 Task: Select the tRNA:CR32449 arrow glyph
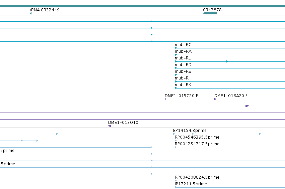click(x=30, y=13)
